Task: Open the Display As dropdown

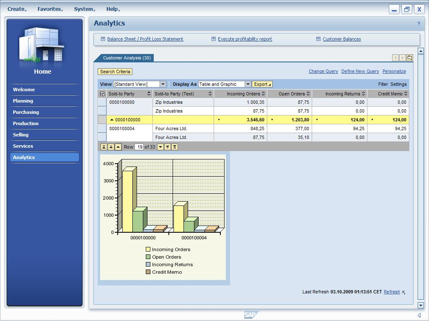Action: 248,84
